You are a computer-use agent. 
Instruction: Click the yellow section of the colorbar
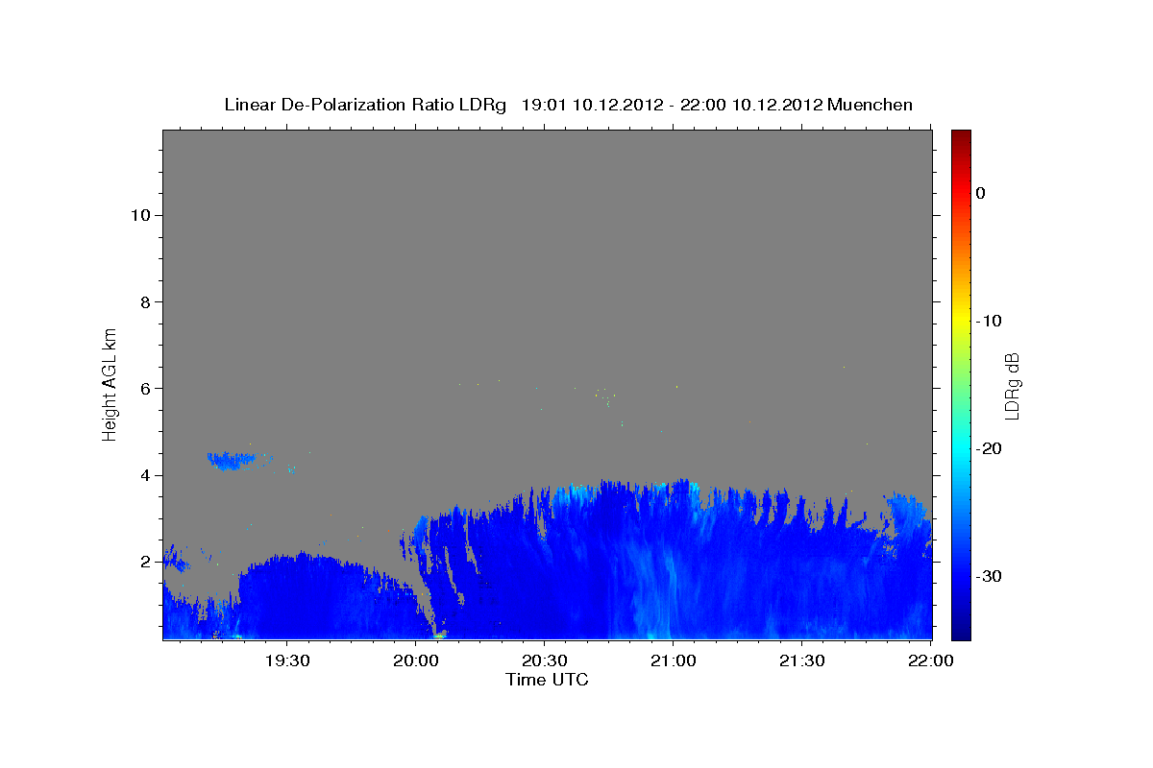pyautogui.click(x=961, y=317)
